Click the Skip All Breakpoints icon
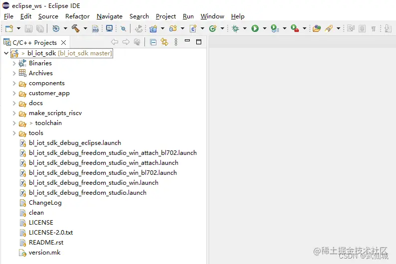 click(123, 29)
